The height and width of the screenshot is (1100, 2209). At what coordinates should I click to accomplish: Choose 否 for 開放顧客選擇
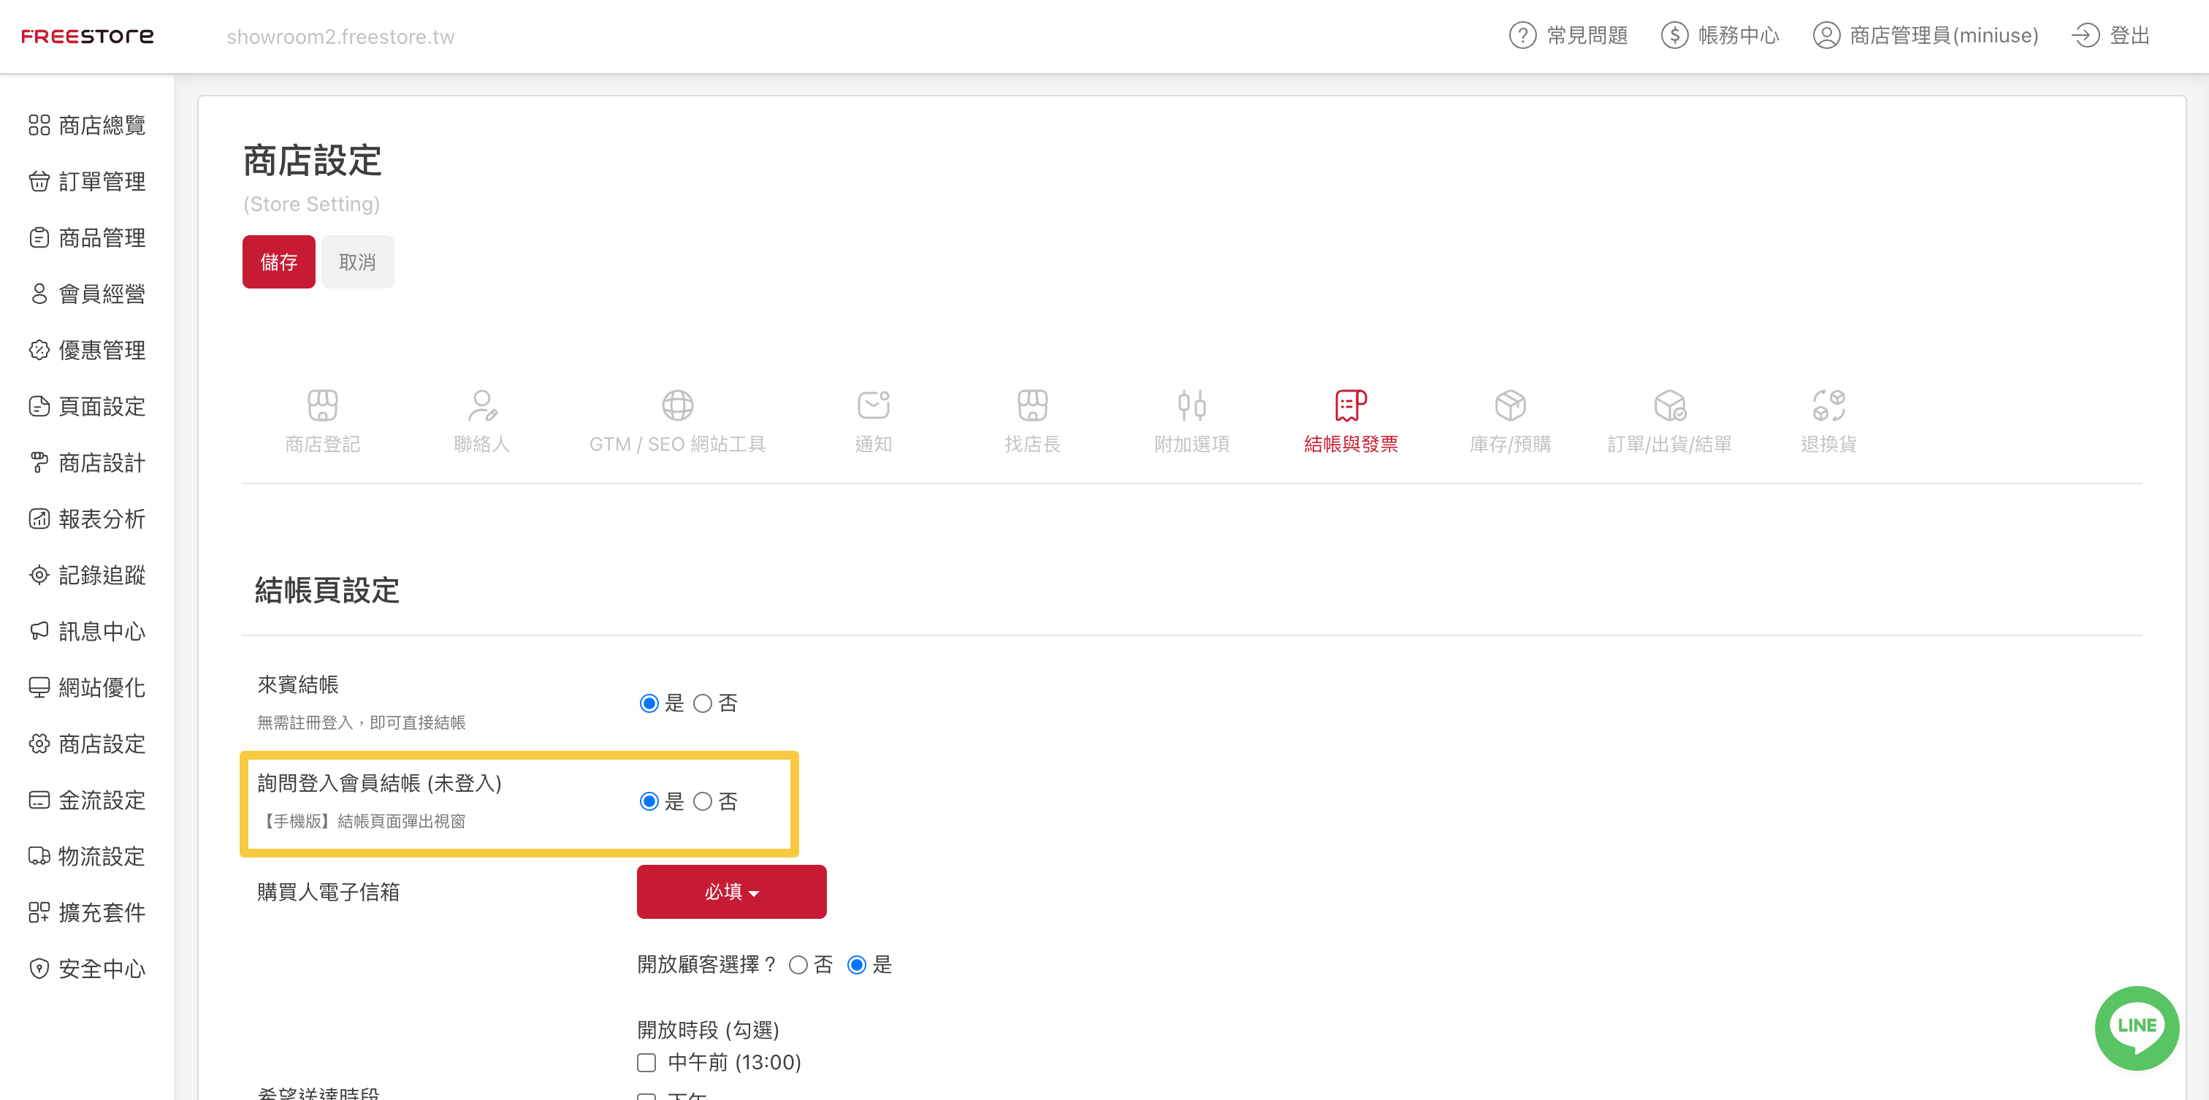point(798,966)
